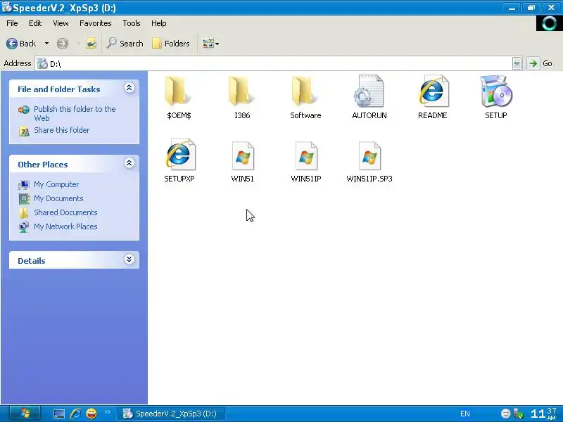563x422 pixels.
Task: Launch Internet Explorer from quick launch
Action: (75, 414)
